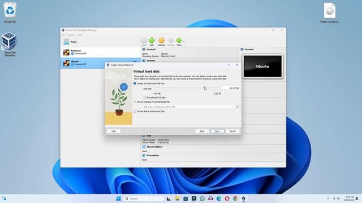Click the General section icon in details
The height and width of the screenshot is (203, 362).
[144, 50]
